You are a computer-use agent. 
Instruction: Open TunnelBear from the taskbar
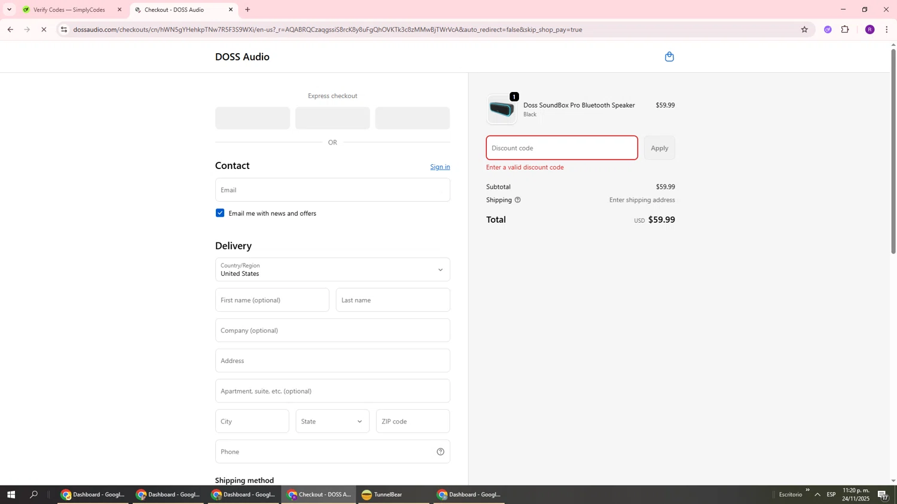[393, 494]
